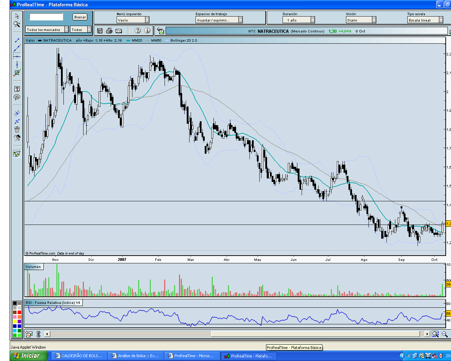This screenshot has width=451, height=361.
Task: Choose the pink color swatch
Action: [15, 317]
